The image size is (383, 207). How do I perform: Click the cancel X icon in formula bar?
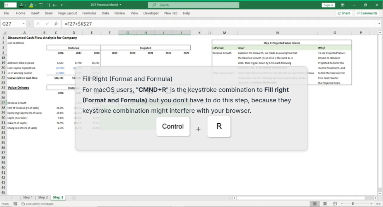click(38, 24)
